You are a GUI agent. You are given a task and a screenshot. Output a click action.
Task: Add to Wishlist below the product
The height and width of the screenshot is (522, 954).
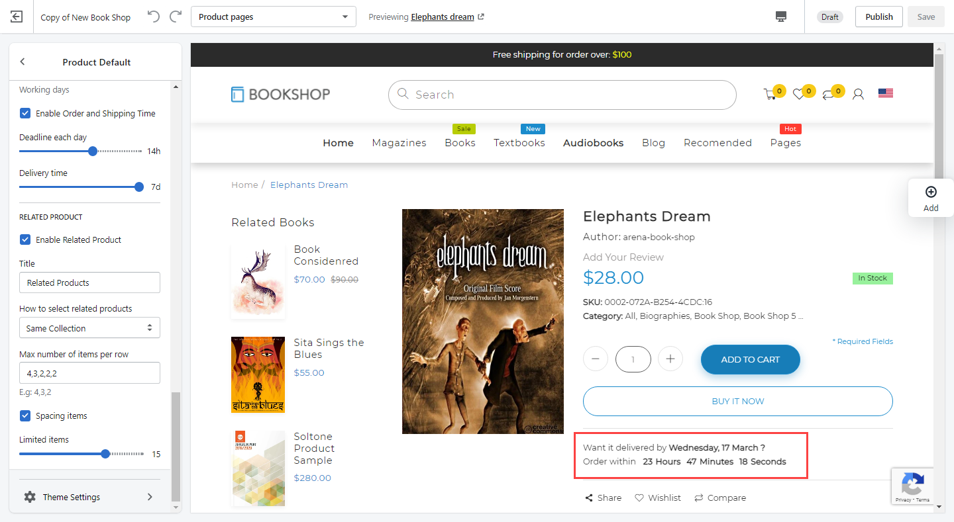point(658,498)
